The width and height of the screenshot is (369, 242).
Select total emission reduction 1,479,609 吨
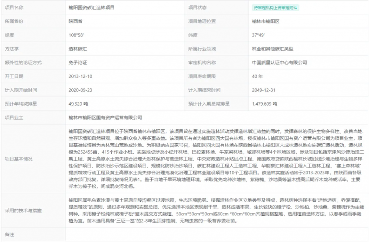point(265,104)
